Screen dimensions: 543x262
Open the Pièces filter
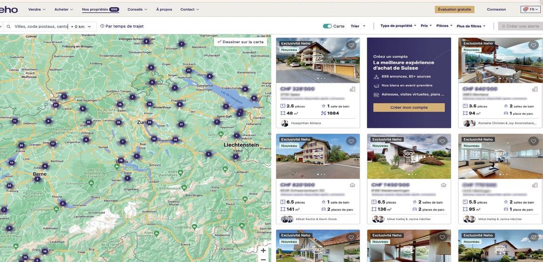tap(444, 26)
